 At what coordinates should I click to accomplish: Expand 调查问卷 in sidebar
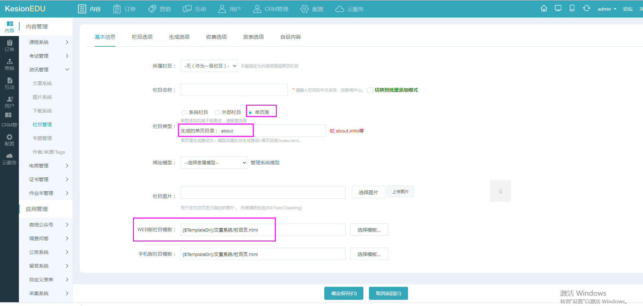pos(46,238)
